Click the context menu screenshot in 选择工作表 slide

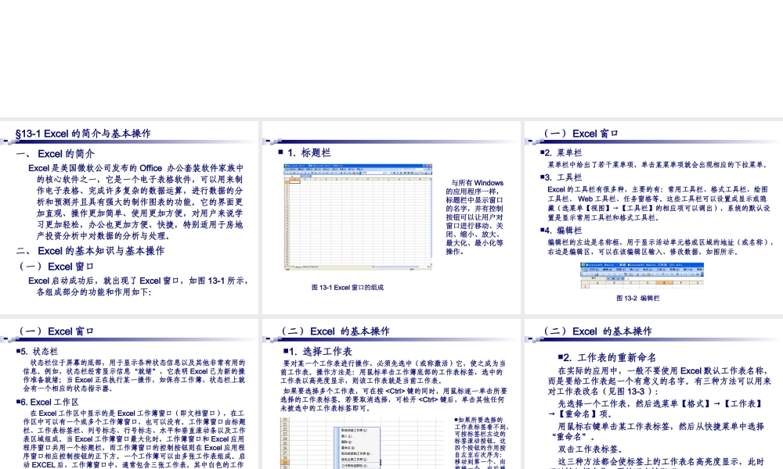pyautogui.click(x=358, y=446)
